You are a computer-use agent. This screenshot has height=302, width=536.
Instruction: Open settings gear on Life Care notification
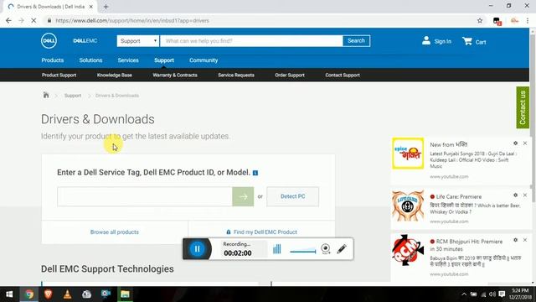click(516, 195)
